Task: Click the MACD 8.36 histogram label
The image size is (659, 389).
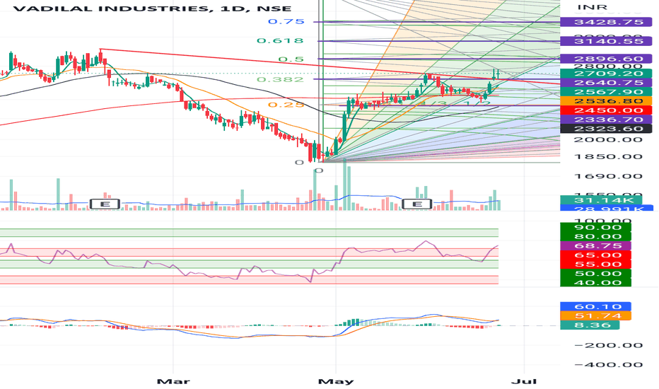Action: tap(590, 325)
